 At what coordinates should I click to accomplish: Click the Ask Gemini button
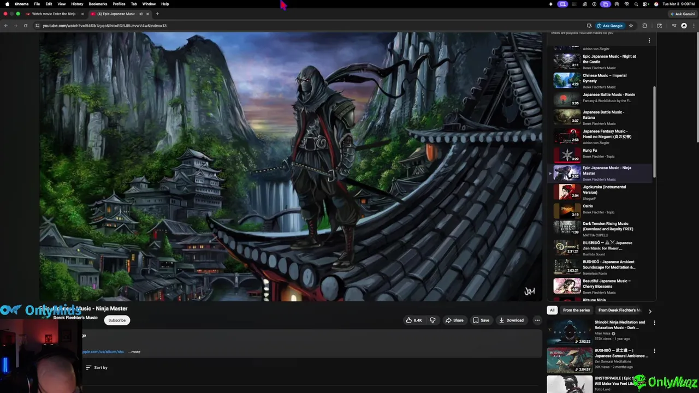tap(682, 14)
